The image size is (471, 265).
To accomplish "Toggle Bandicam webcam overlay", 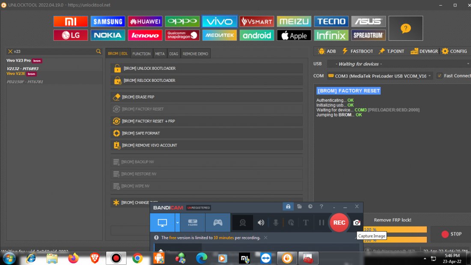I will [x=242, y=223].
